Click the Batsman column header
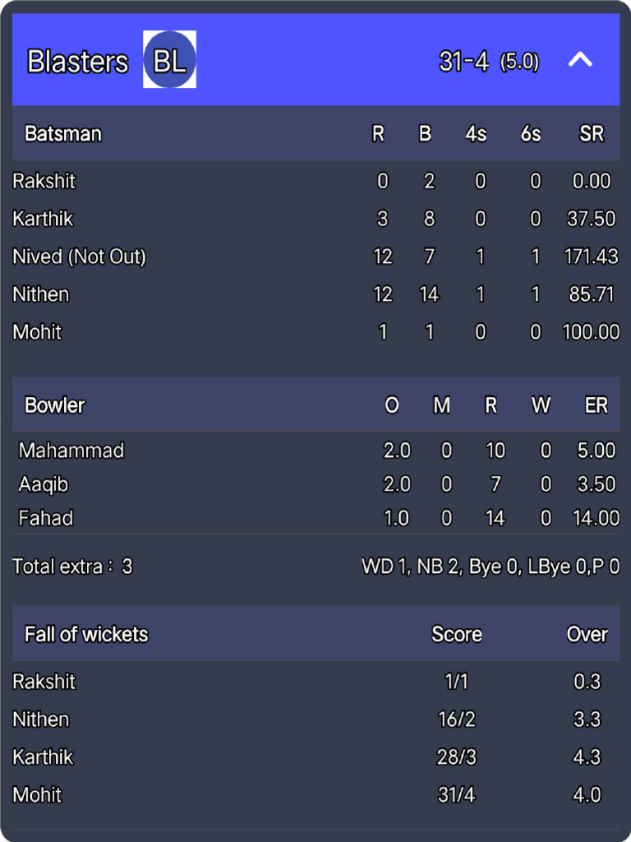 tap(63, 134)
